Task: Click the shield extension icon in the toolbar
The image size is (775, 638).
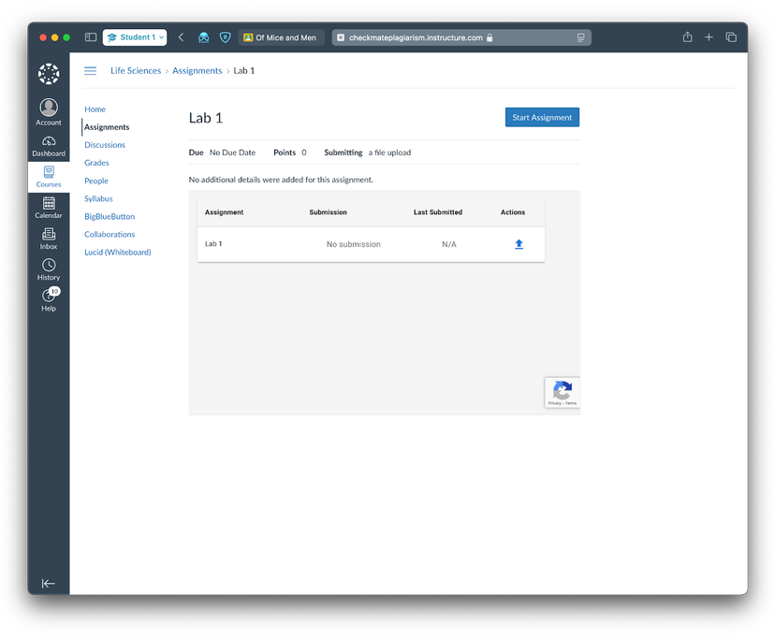Action: [225, 36]
